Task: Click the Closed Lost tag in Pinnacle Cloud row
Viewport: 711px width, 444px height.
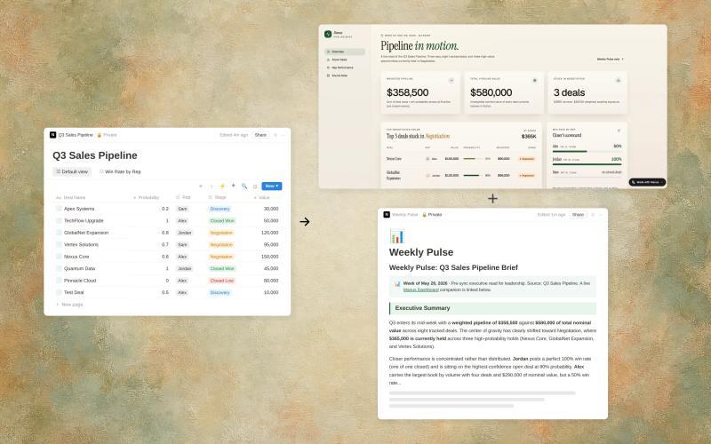Action: point(221,281)
